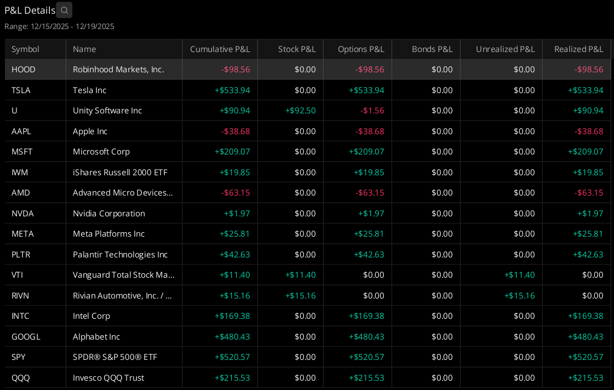Screen dimensions: 614x390
Task: Click the Meta Platforms Inc name
Action: (x=109, y=234)
